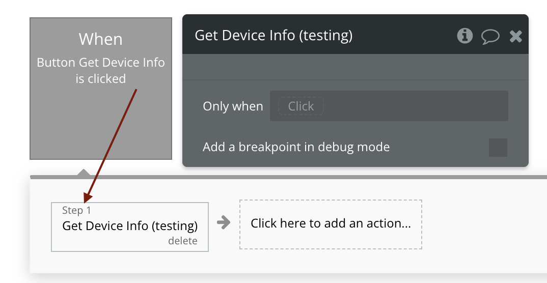547x283 pixels.
Task: Enable the breakpoint in debug mode checkbox
Action: 498,148
